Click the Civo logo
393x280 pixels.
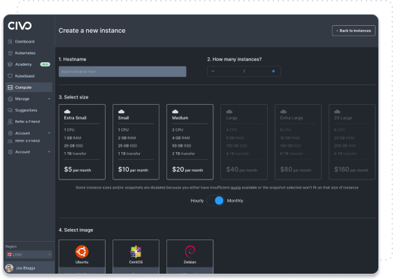coord(20,26)
